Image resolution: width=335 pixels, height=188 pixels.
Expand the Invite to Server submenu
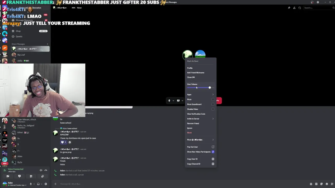(x=200, y=119)
